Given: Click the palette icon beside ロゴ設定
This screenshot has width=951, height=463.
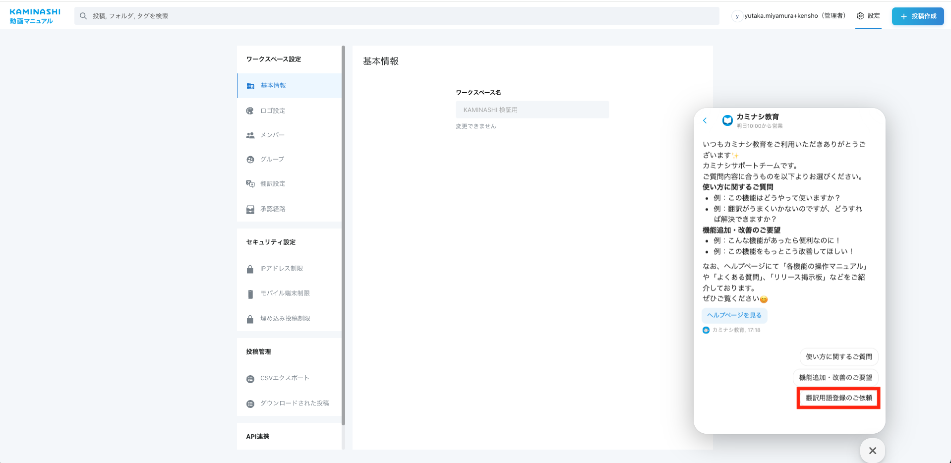Looking at the screenshot, I should coord(250,111).
